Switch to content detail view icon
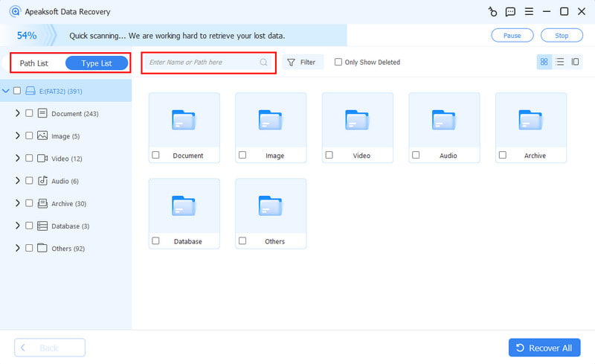This screenshot has height=364, width=595. click(x=575, y=62)
